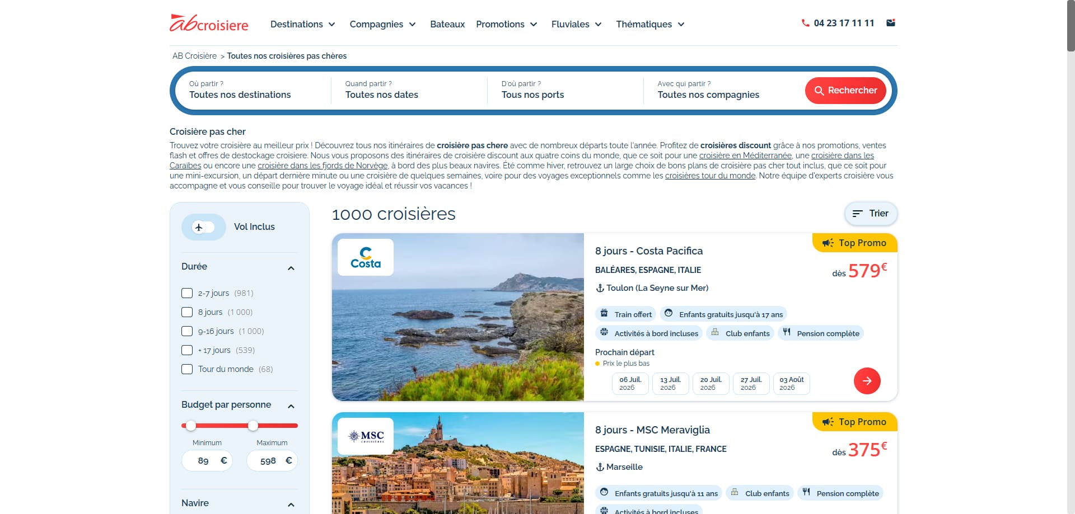
Task: Check the 2-7 jours duration checkbox
Action: click(187, 293)
